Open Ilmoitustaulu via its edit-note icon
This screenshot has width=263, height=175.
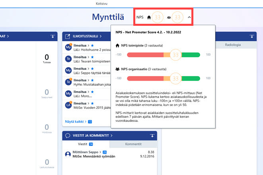(x=68, y=36)
